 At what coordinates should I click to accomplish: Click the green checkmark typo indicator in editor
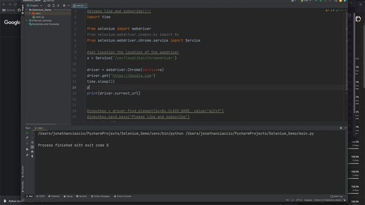tap(338, 10)
